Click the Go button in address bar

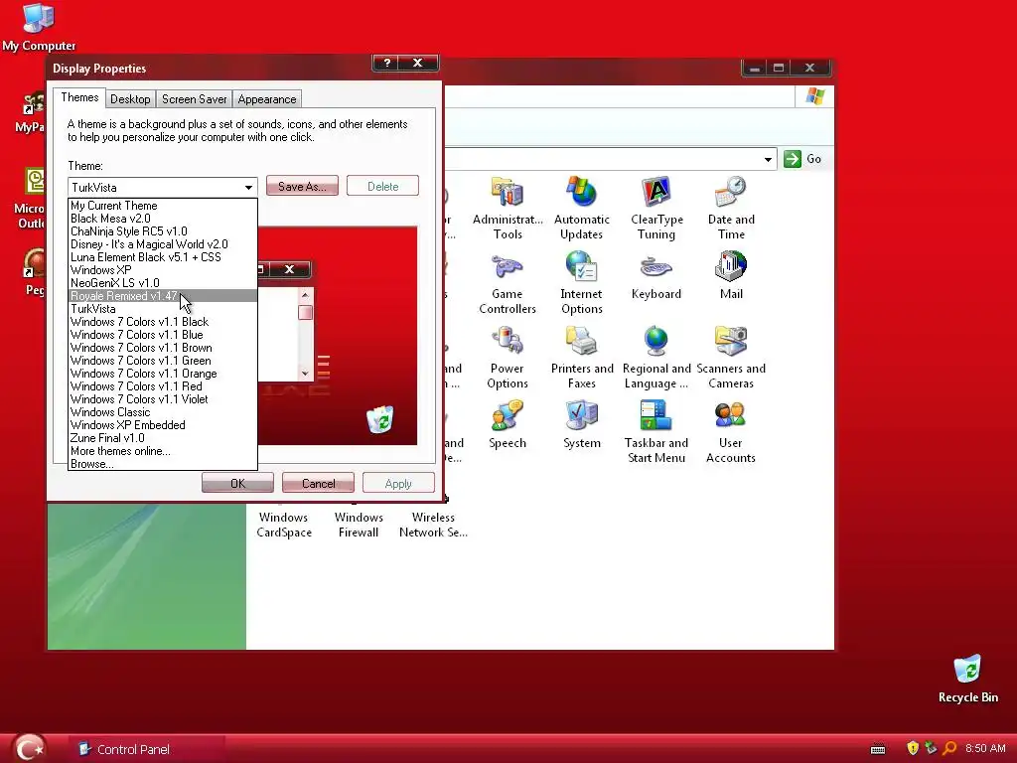[802, 159]
